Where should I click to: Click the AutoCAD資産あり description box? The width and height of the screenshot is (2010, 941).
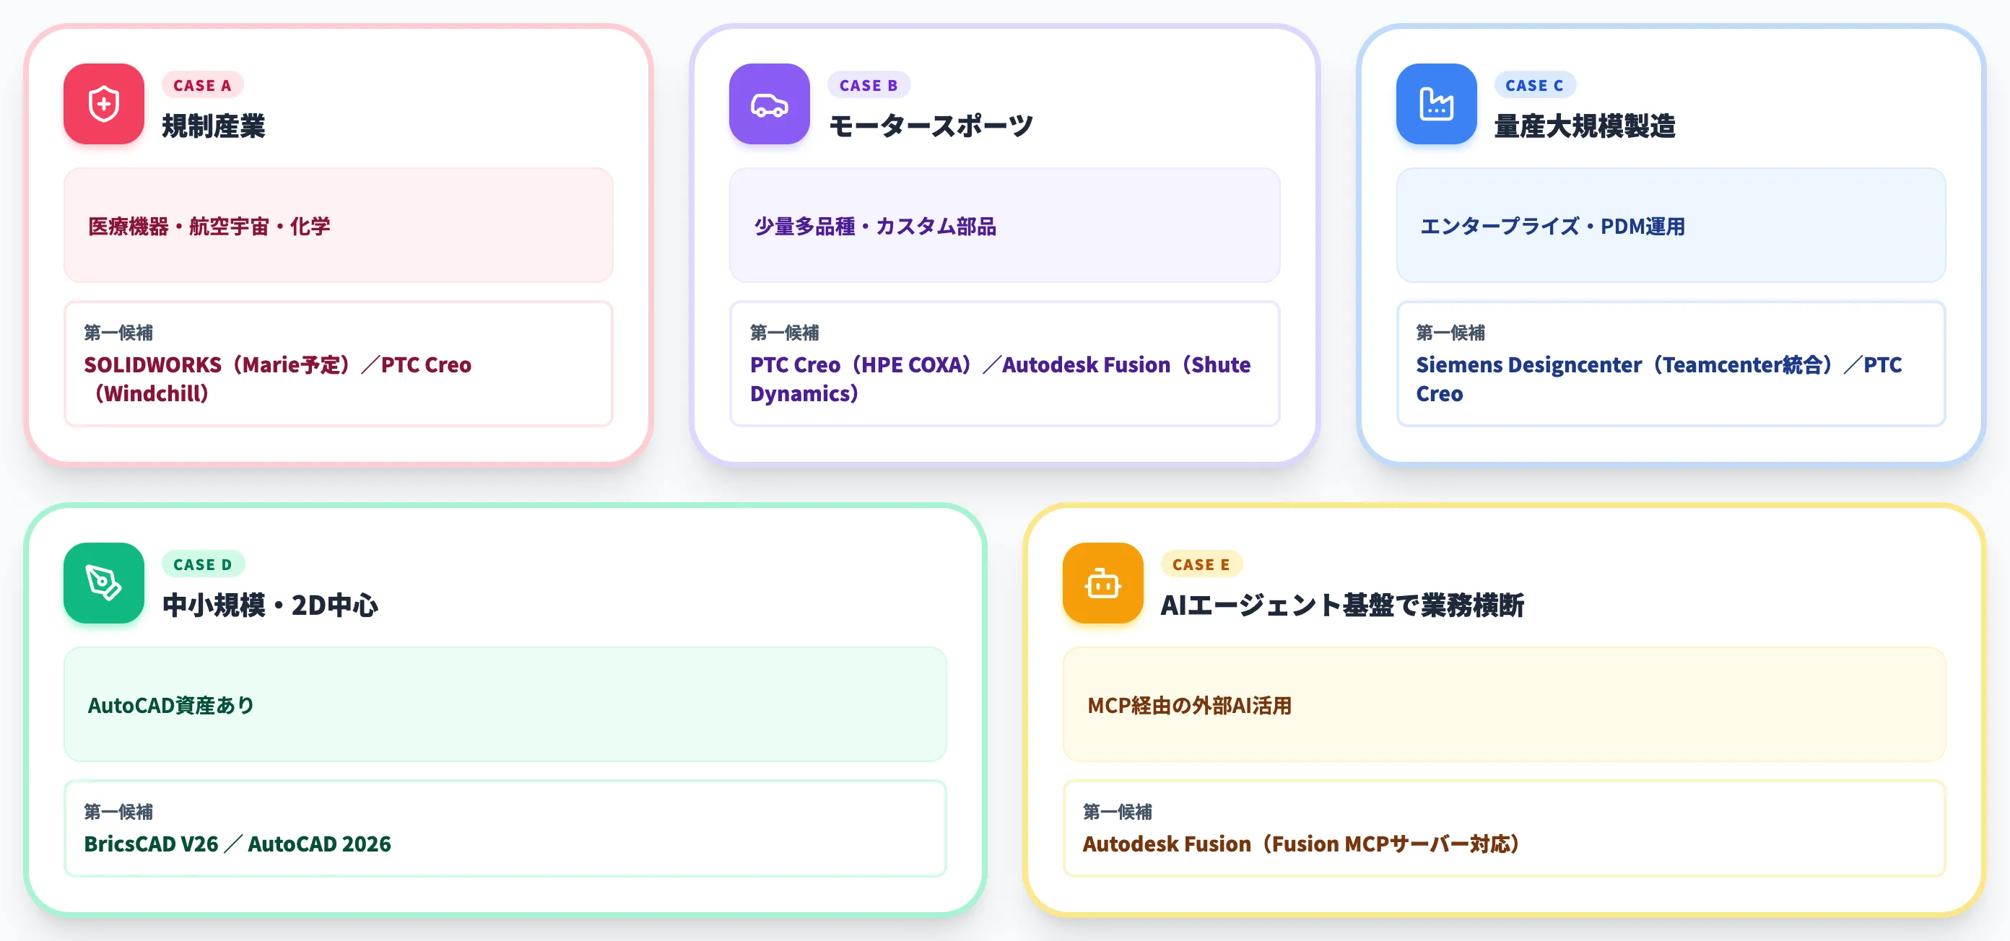[505, 705]
